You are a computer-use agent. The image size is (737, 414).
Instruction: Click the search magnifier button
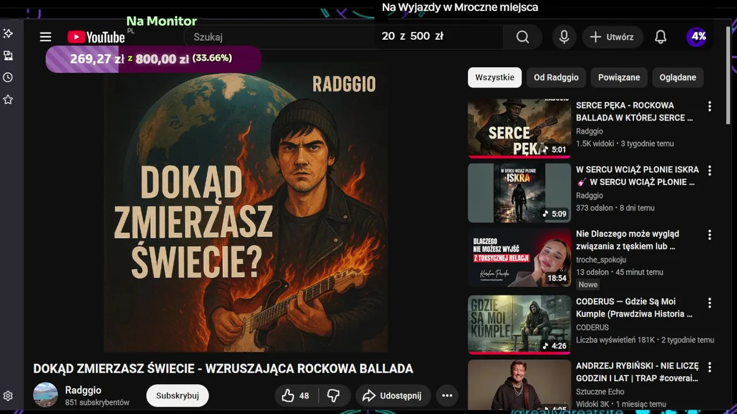522,37
